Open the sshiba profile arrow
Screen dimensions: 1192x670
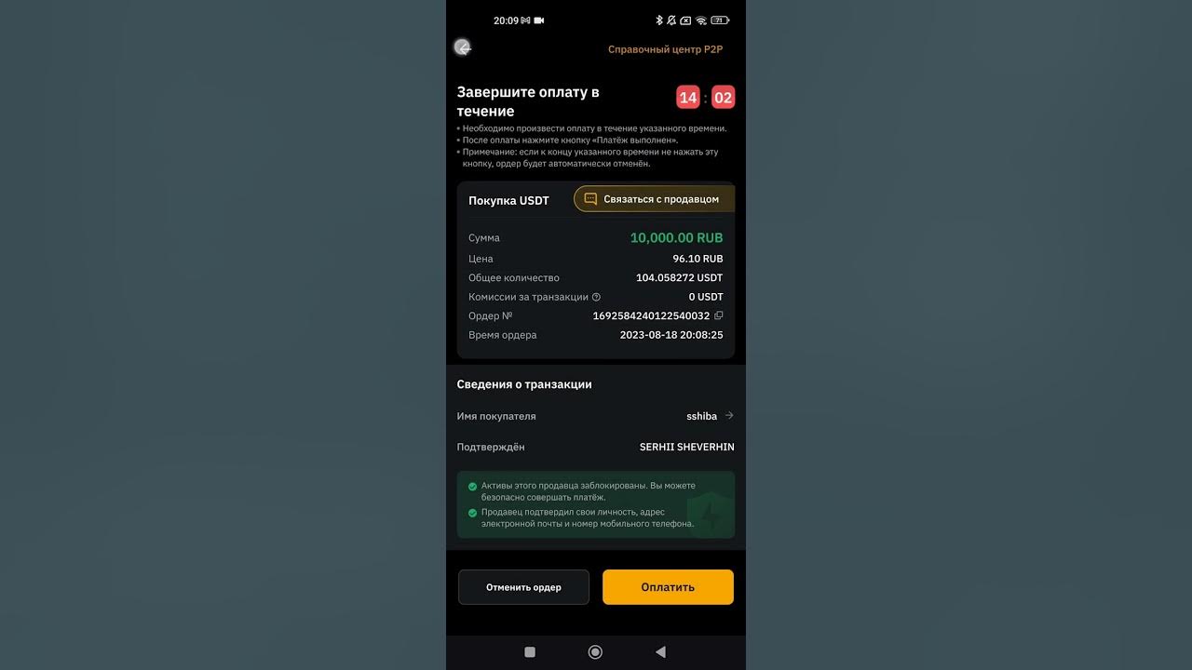(729, 416)
